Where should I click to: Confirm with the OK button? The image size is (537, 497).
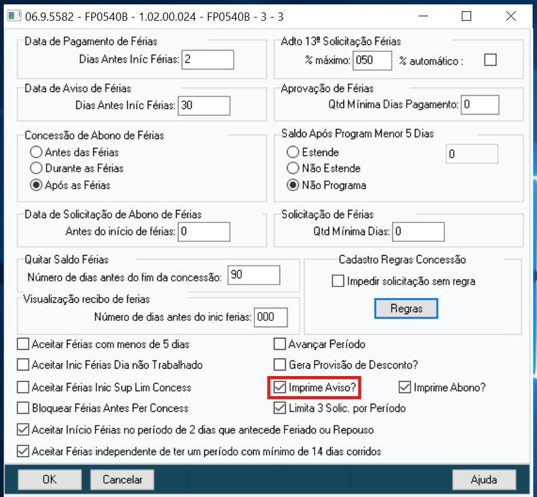(50, 479)
